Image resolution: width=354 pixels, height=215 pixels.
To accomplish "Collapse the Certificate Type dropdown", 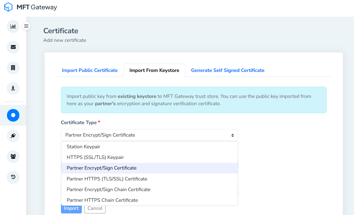I will [x=149, y=135].
